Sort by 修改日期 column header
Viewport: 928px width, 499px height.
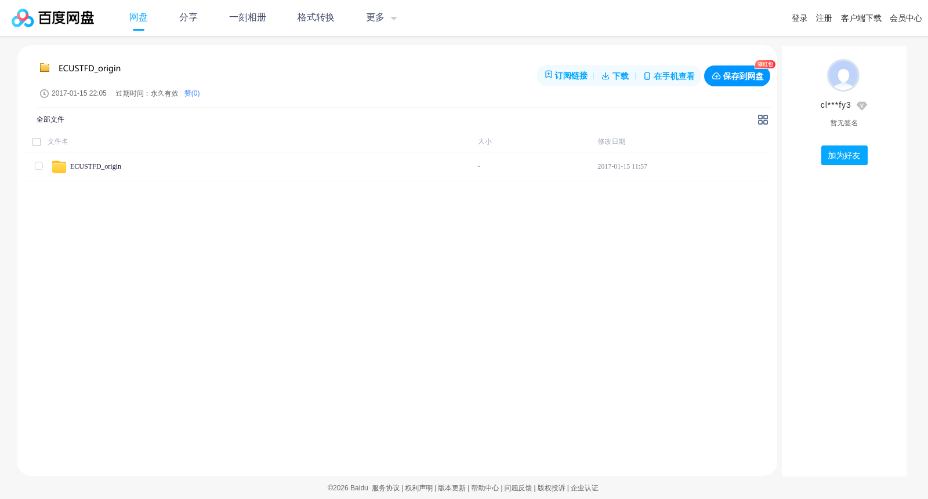612,141
